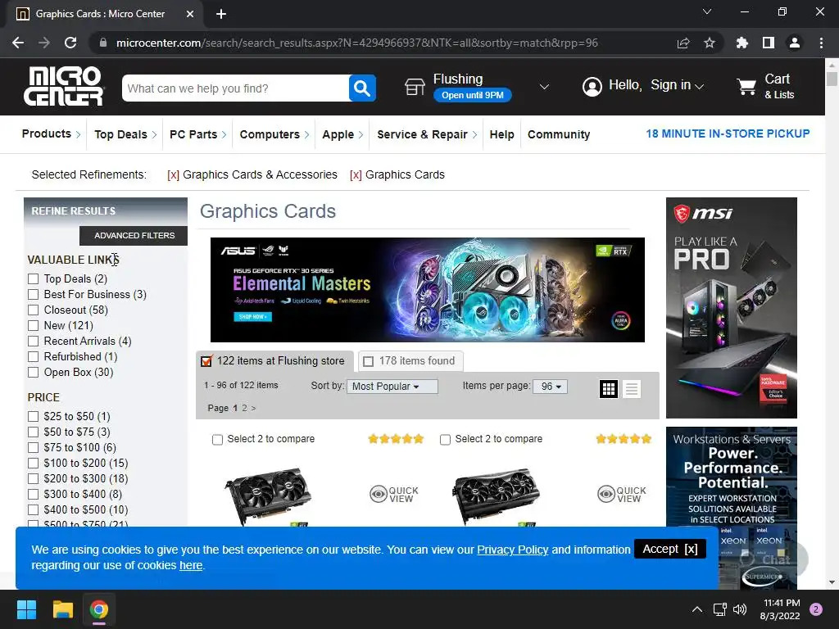This screenshot has width=839, height=629.
Task: Check the $300 to $400 price filter
Action: point(33,494)
